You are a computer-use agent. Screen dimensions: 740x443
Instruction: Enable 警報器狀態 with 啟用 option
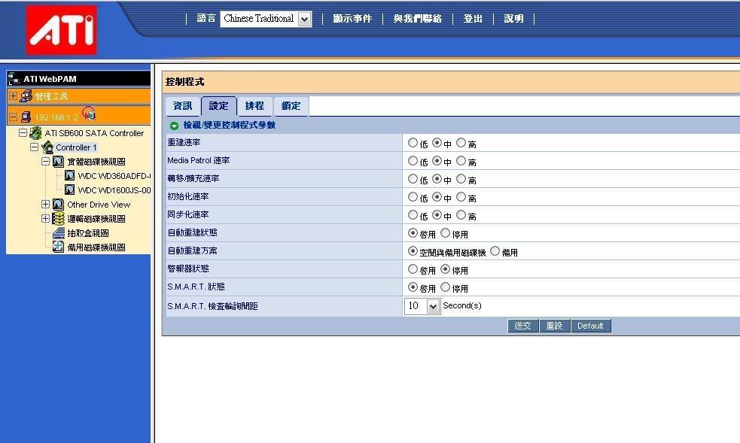coord(413,269)
